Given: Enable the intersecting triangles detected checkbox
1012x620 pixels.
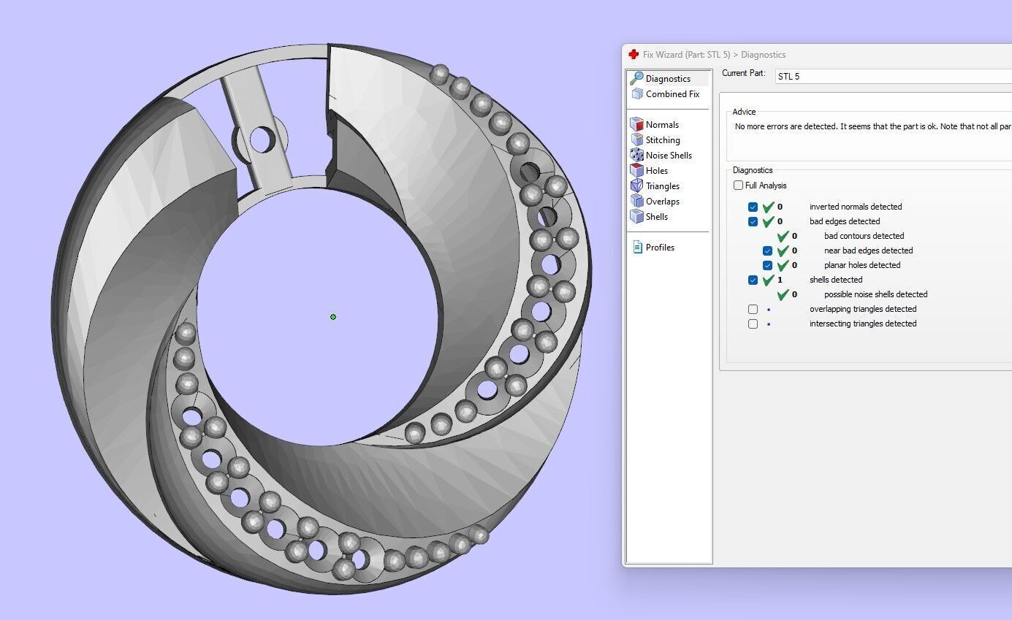Looking at the screenshot, I should coord(753,324).
